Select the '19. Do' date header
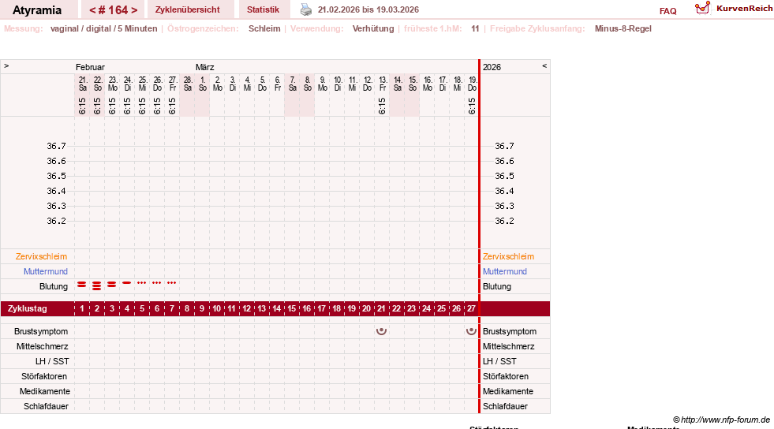The height and width of the screenshot is (429, 774). pos(473,84)
